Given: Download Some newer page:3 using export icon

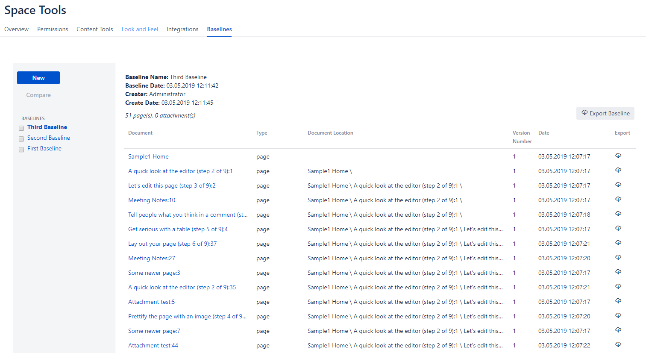Looking at the screenshot, I should point(618,272).
